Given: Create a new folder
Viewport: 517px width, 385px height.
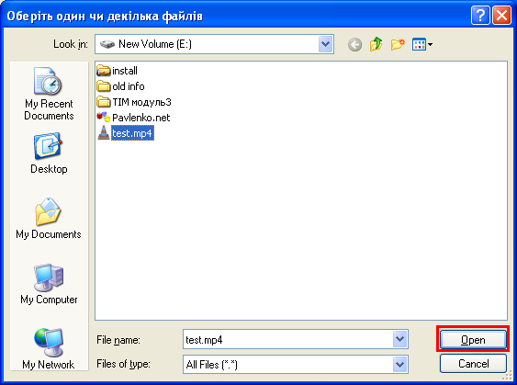Looking at the screenshot, I should [x=398, y=44].
